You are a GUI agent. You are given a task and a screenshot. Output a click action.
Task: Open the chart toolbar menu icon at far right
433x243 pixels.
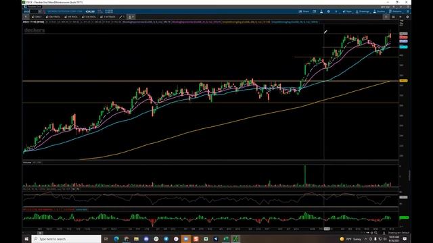(408, 11)
